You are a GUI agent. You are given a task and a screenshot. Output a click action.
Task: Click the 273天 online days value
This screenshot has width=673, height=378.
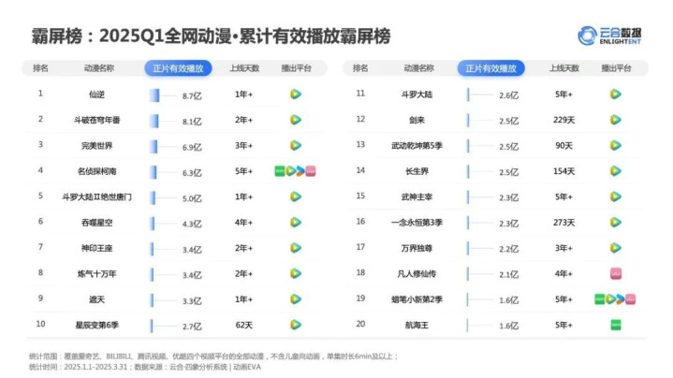pos(564,223)
